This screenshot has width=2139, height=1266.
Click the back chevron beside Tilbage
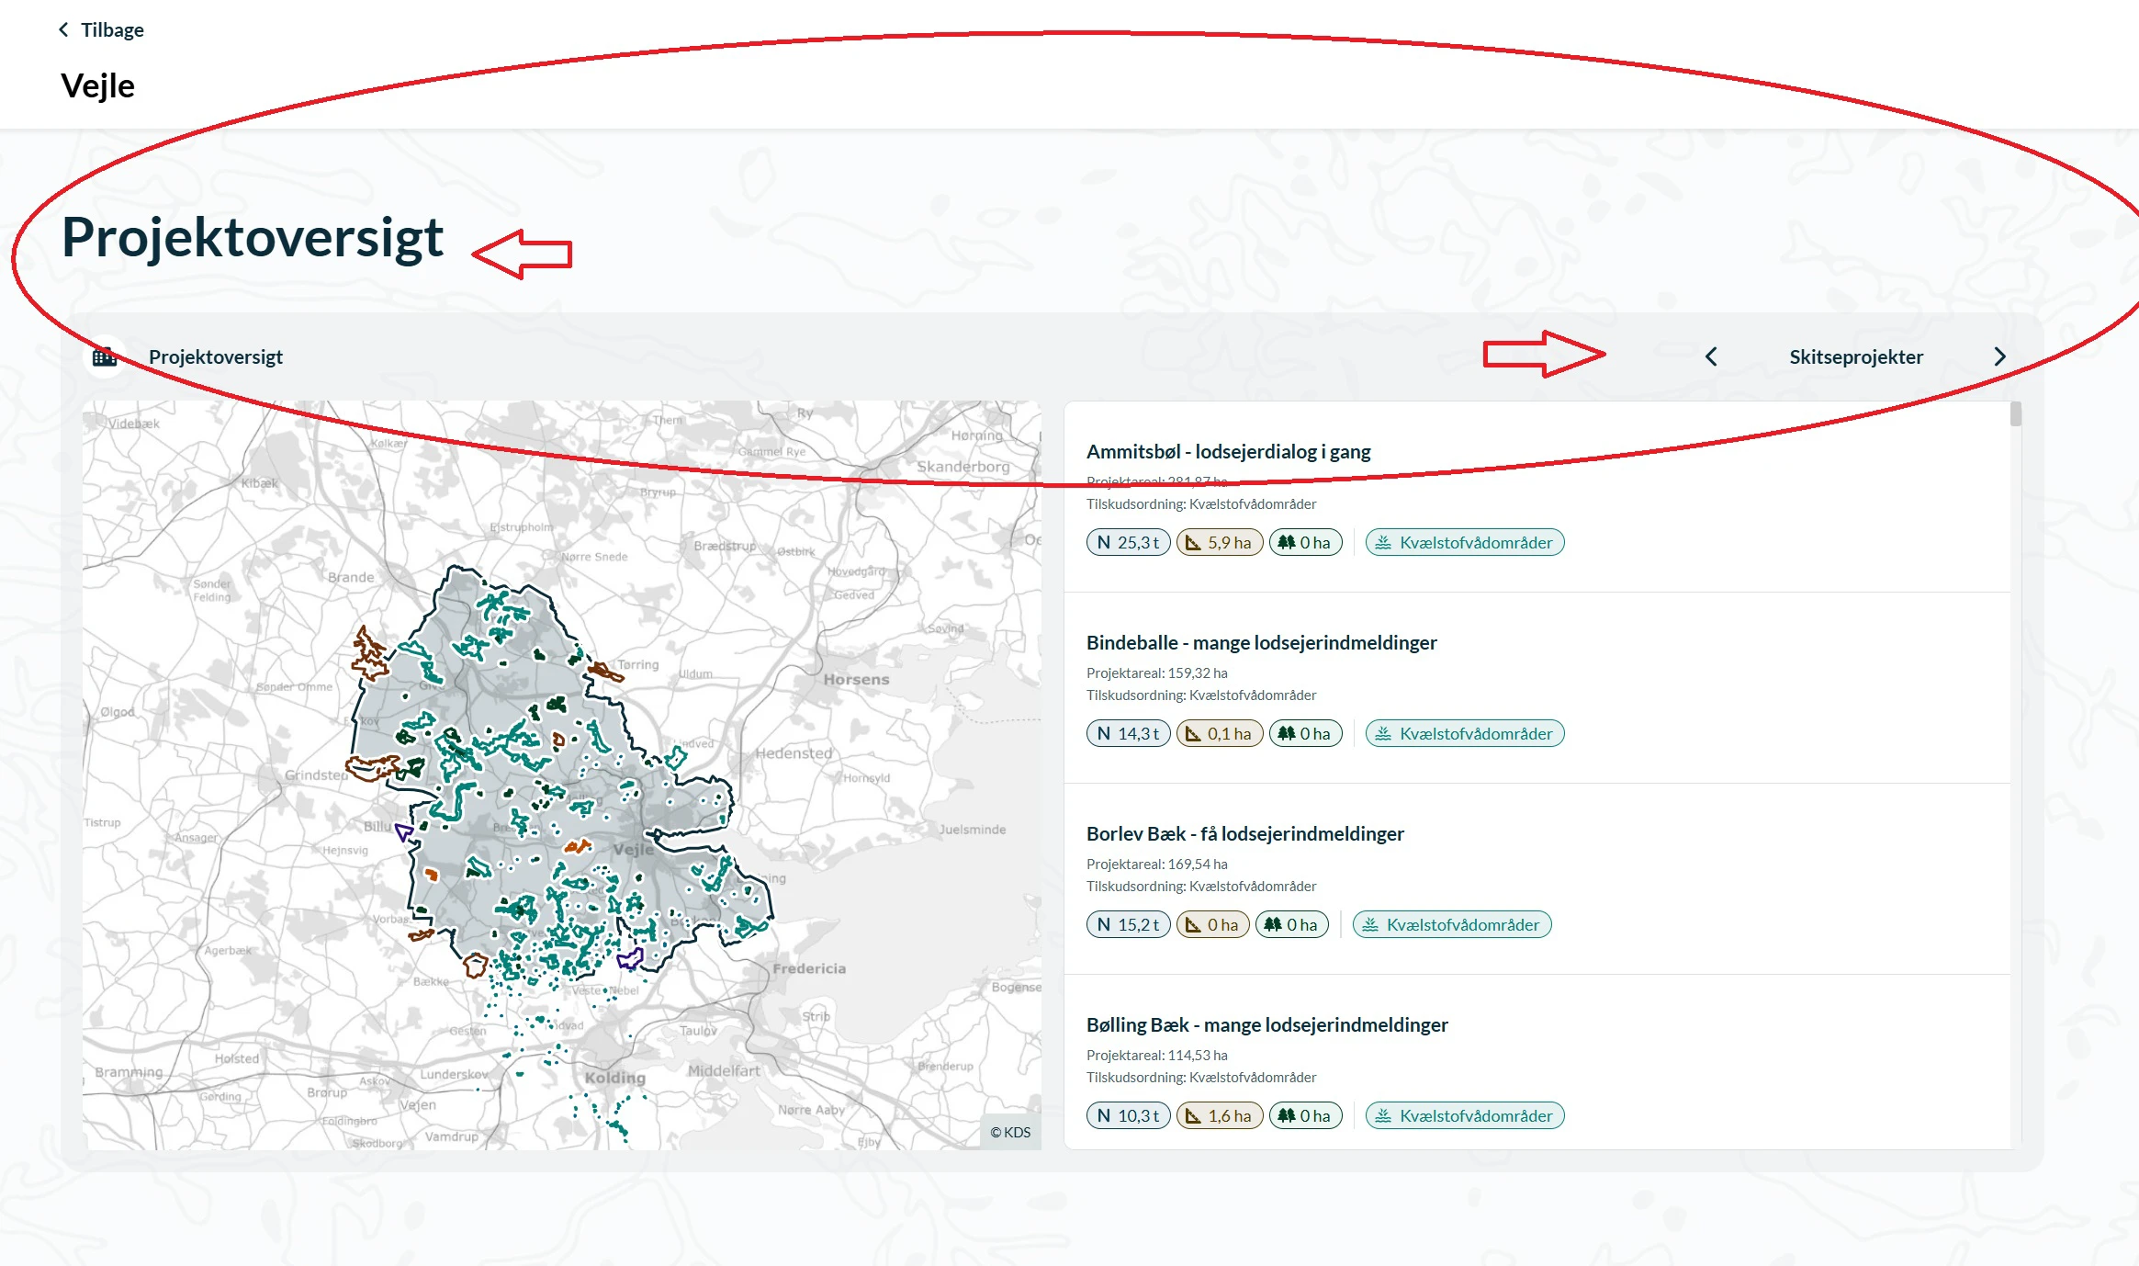(x=63, y=29)
